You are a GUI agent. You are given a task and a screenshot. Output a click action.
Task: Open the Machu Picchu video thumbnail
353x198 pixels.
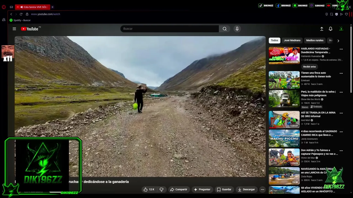click(x=284, y=138)
